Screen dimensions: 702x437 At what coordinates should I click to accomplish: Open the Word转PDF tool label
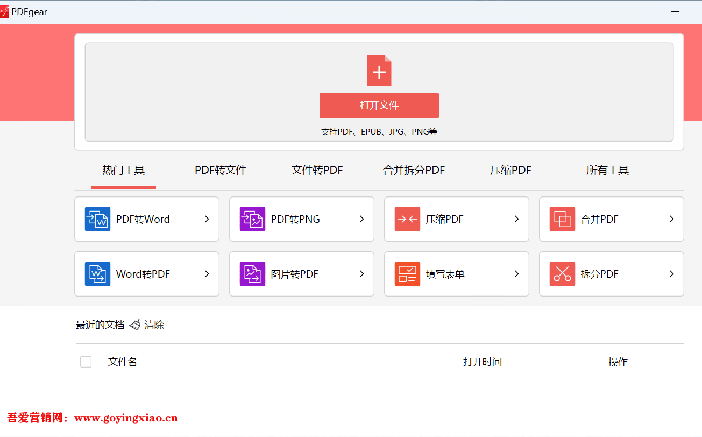tap(143, 274)
